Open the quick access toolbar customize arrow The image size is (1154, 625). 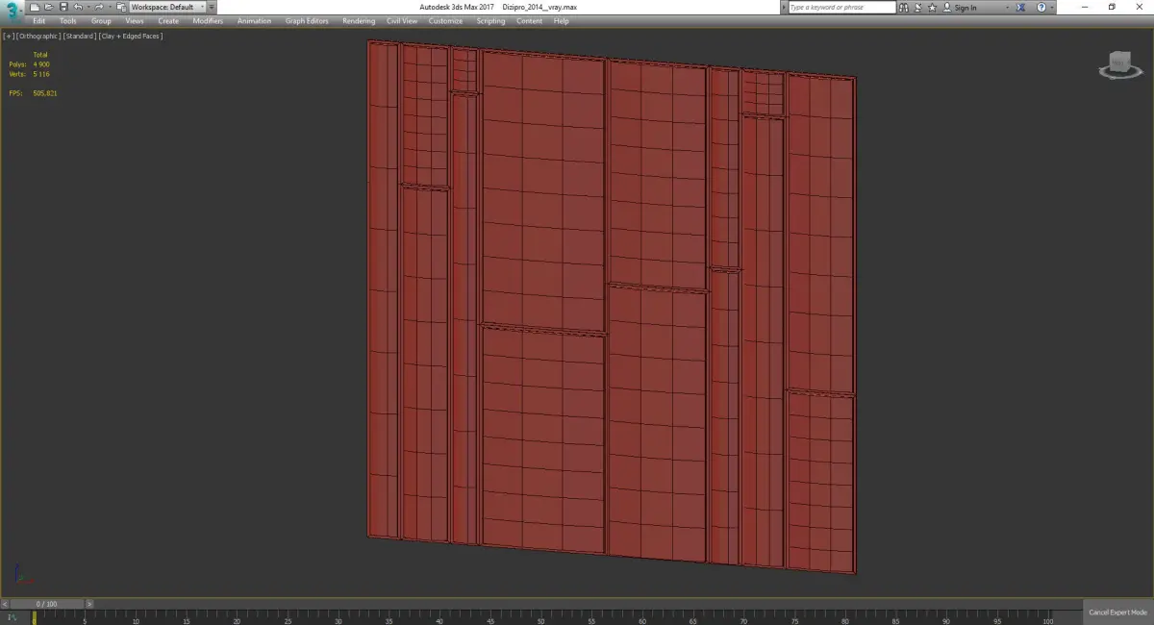point(211,7)
